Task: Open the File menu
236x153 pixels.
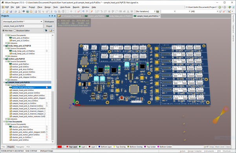Action: pos(12,7)
